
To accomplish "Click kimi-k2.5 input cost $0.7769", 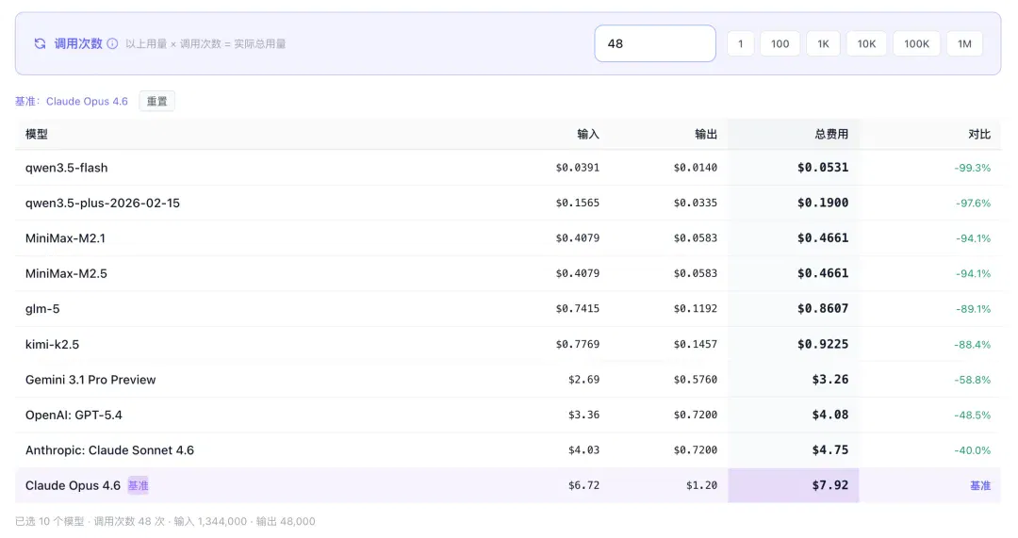I will [577, 344].
